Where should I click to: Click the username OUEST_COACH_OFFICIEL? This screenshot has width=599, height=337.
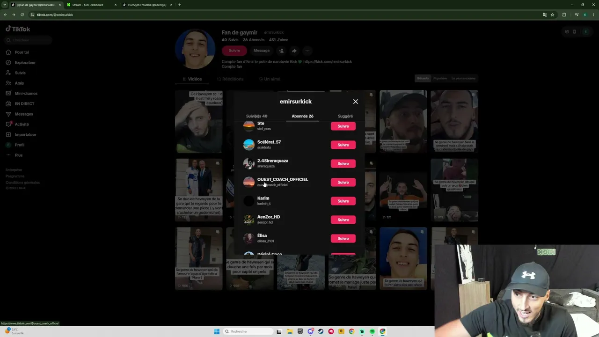pyautogui.click(x=283, y=179)
